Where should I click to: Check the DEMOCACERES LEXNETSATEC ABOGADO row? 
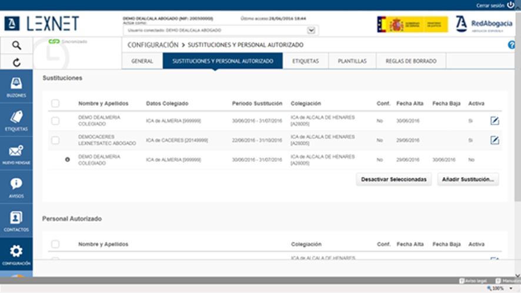click(55, 140)
